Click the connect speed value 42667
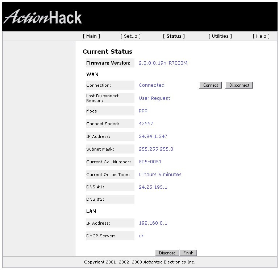Viewport: 279px width, 270px height. click(x=146, y=124)
